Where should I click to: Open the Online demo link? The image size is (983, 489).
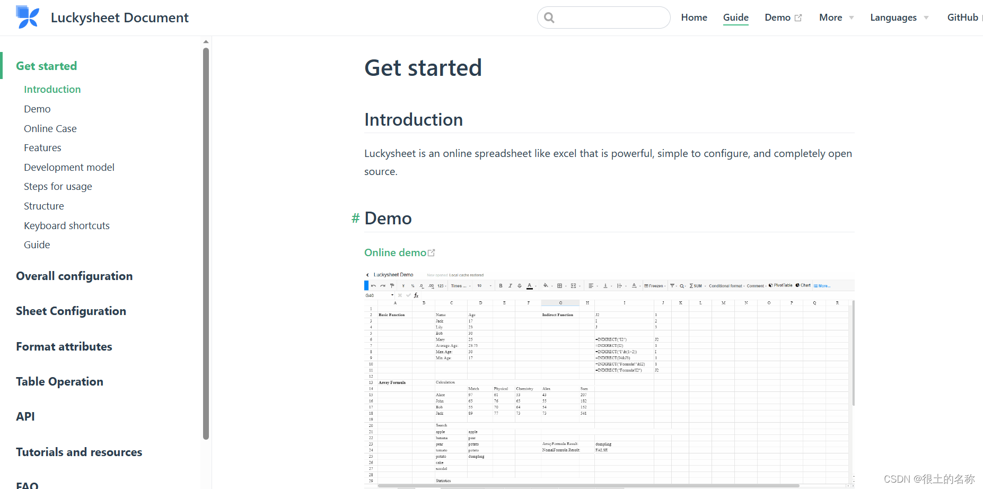tap(395, 252)
